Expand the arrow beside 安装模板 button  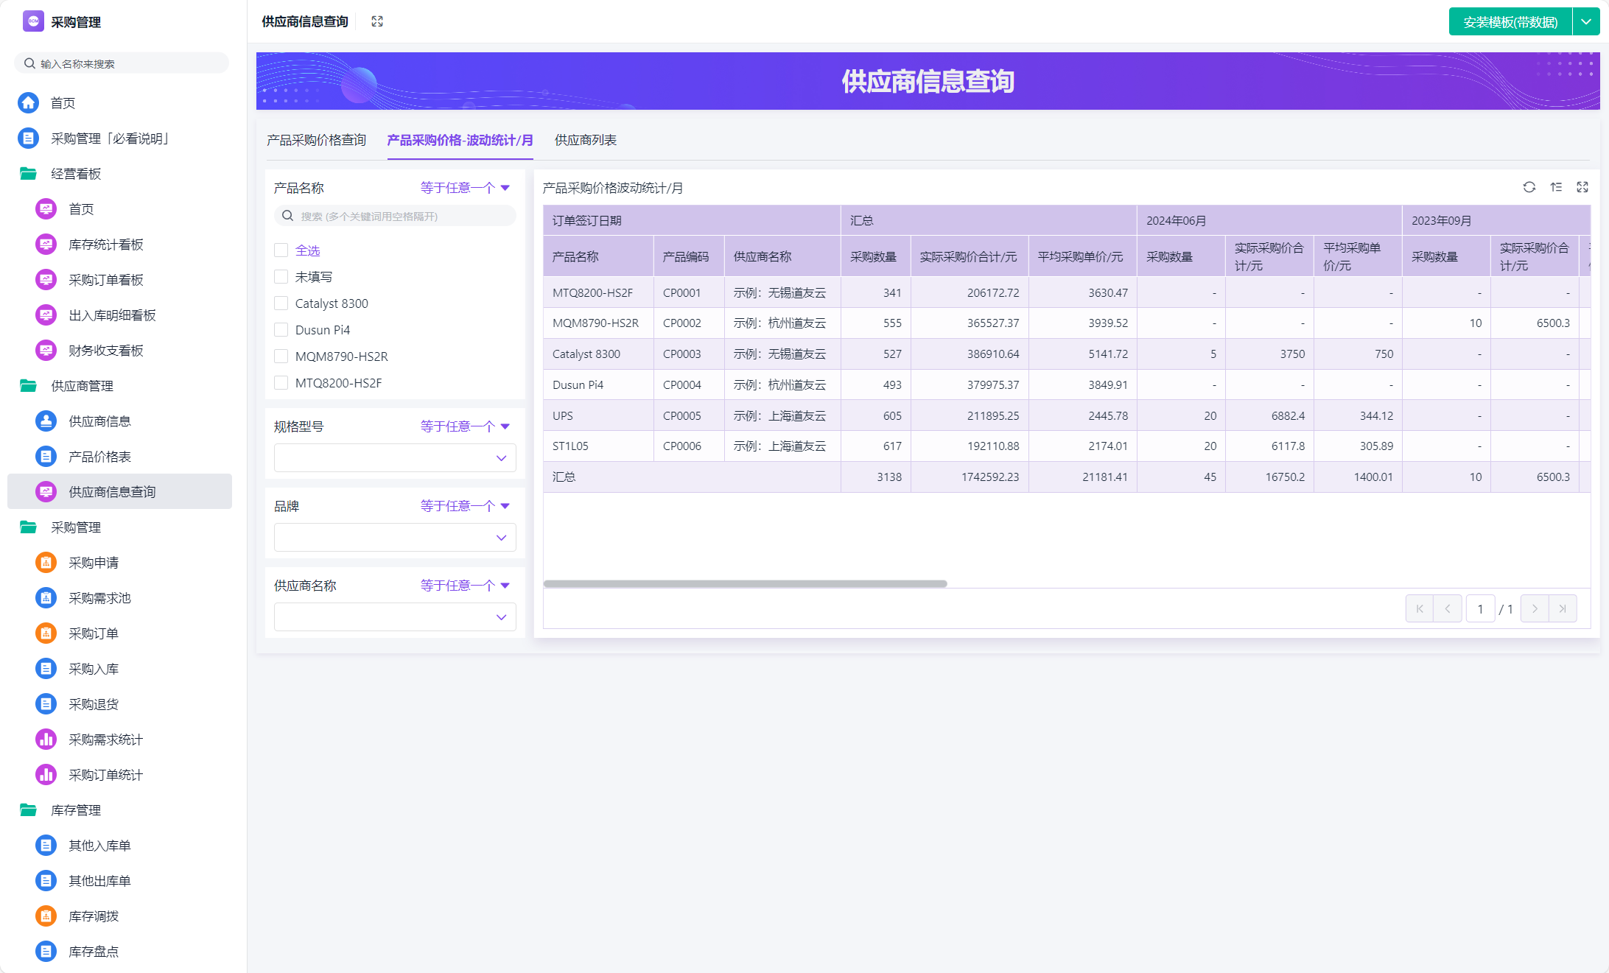click(1586, 22)
